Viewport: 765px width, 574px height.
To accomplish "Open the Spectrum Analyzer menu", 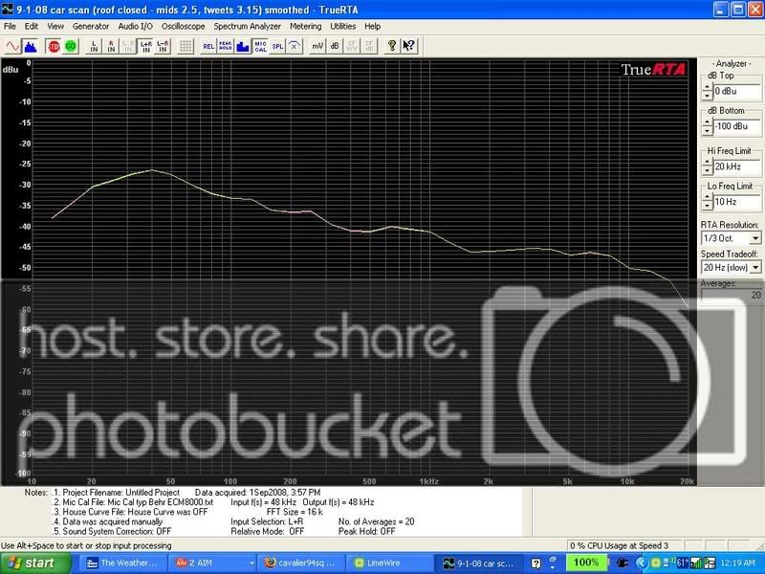I will 248,27.
